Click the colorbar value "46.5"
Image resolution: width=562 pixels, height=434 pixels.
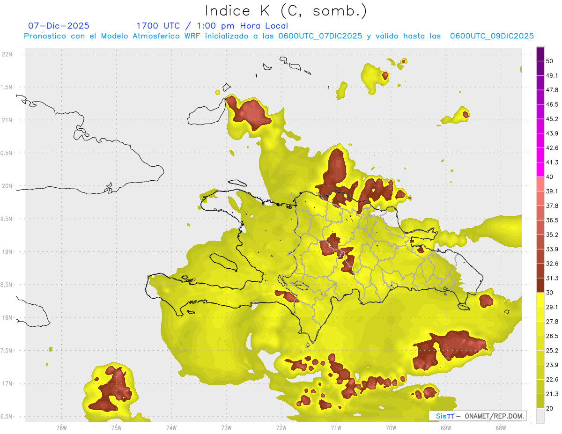point(552,105)
